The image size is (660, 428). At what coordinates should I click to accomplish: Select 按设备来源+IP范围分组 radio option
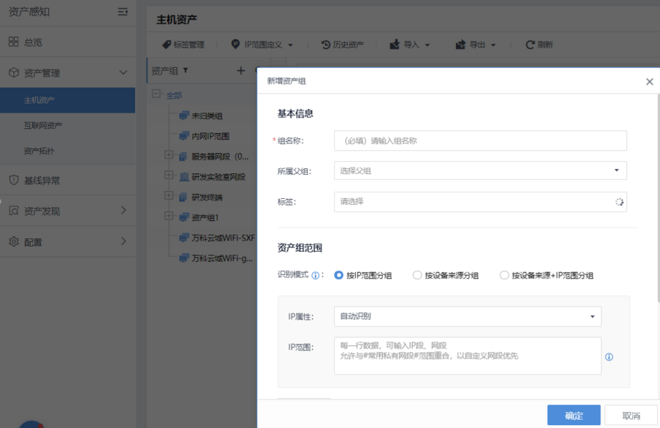pos(504,276)
